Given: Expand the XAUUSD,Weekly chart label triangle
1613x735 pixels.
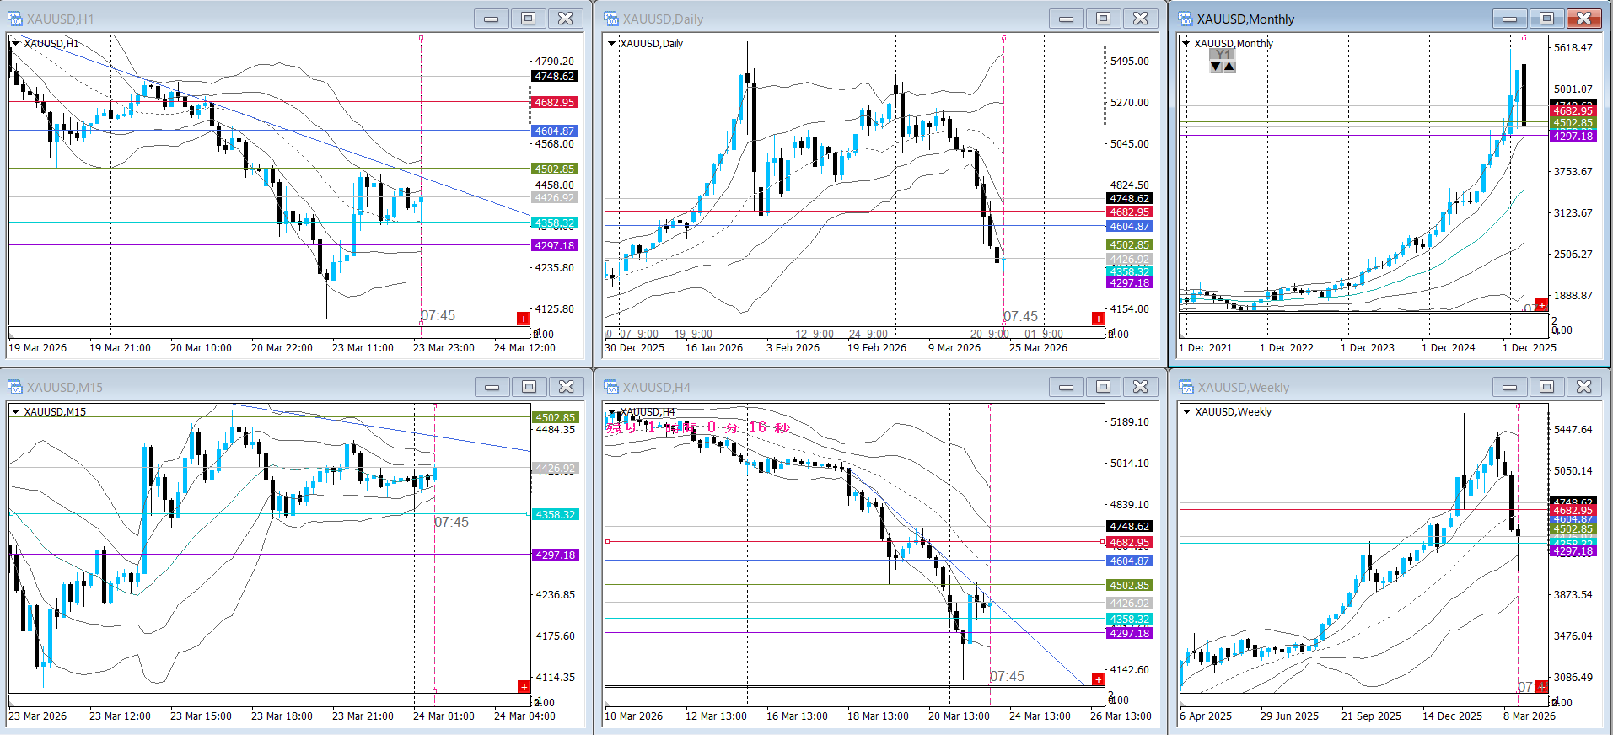Looking at the screenshot, I should 1186,412.
